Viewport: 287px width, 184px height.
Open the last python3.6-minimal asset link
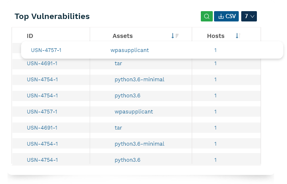tap(139, 144)
